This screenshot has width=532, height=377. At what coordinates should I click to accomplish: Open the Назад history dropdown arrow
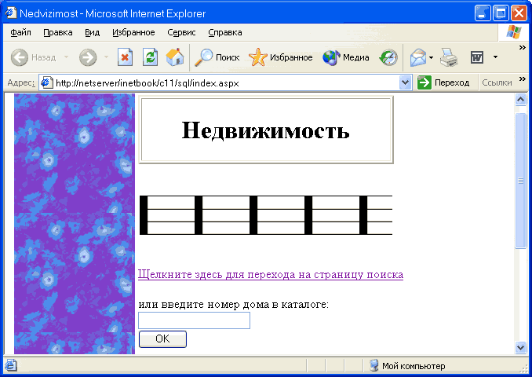(67, 57)
